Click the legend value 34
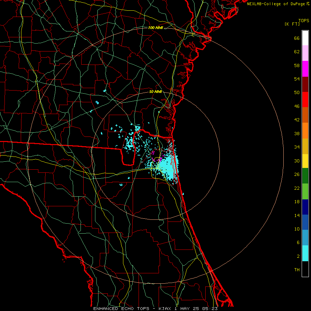Screen dimensions: 311x311 pos(297,147)
